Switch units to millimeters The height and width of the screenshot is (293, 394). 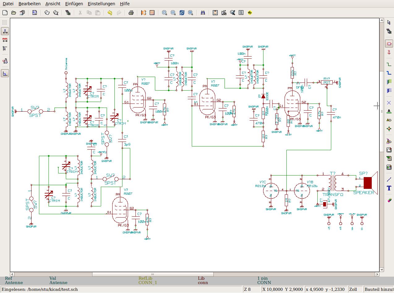point(5,40)
